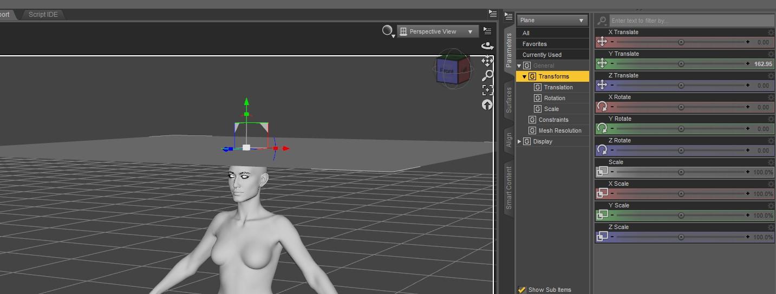Image resolution: width=776 pixels, height=294 pixels.
Task: Click the Y Translate move icon
Action: tap(602, 63)
